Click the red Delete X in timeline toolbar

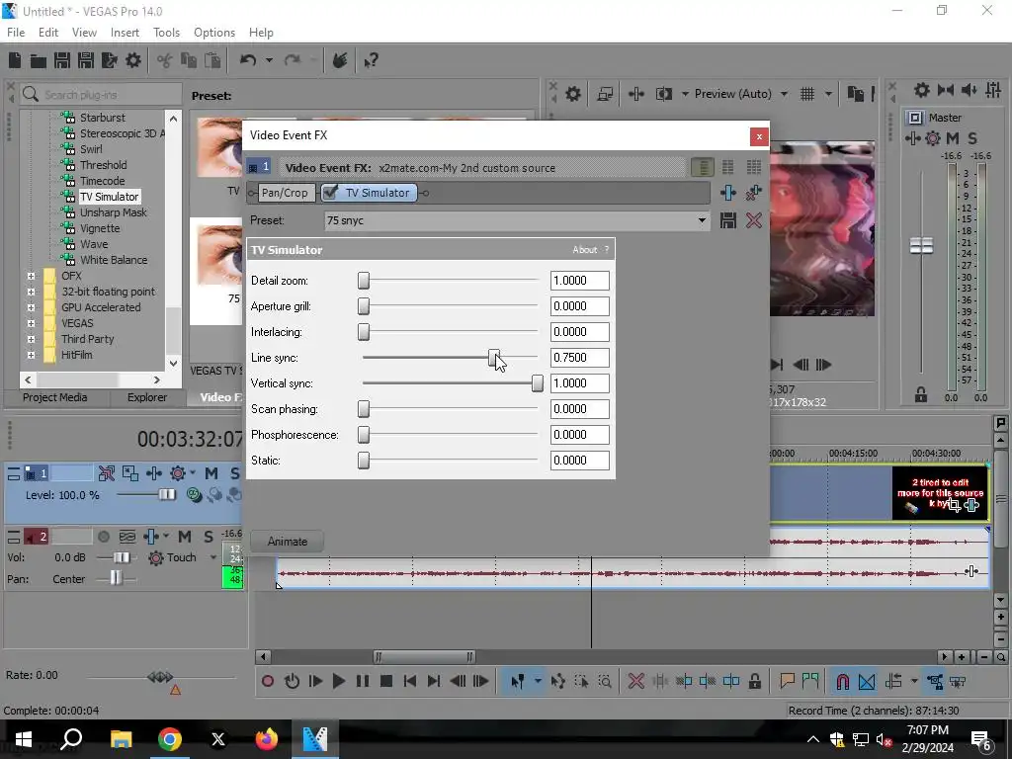pyautogui.click(x=635, y=681)
